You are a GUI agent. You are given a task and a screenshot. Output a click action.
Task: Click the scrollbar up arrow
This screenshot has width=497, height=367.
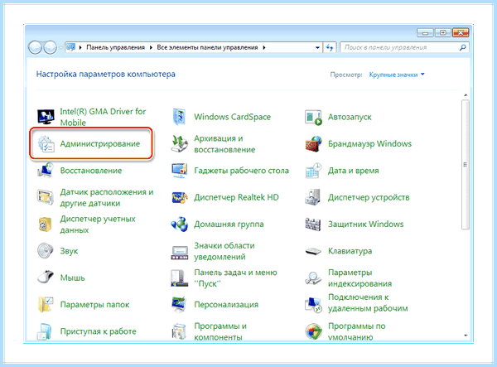[466, 95]
